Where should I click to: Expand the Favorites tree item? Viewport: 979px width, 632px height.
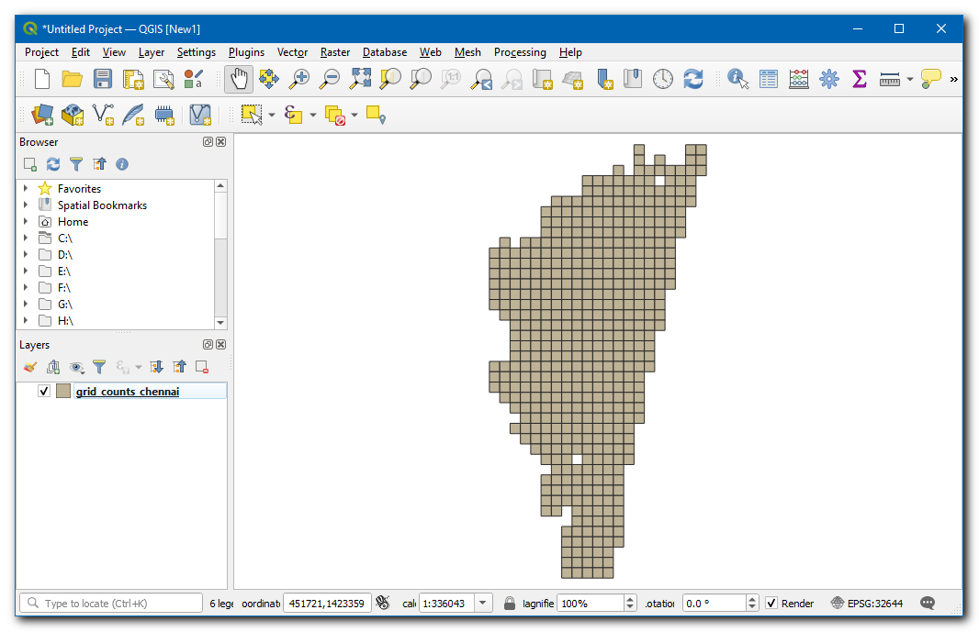pos(26,189)
